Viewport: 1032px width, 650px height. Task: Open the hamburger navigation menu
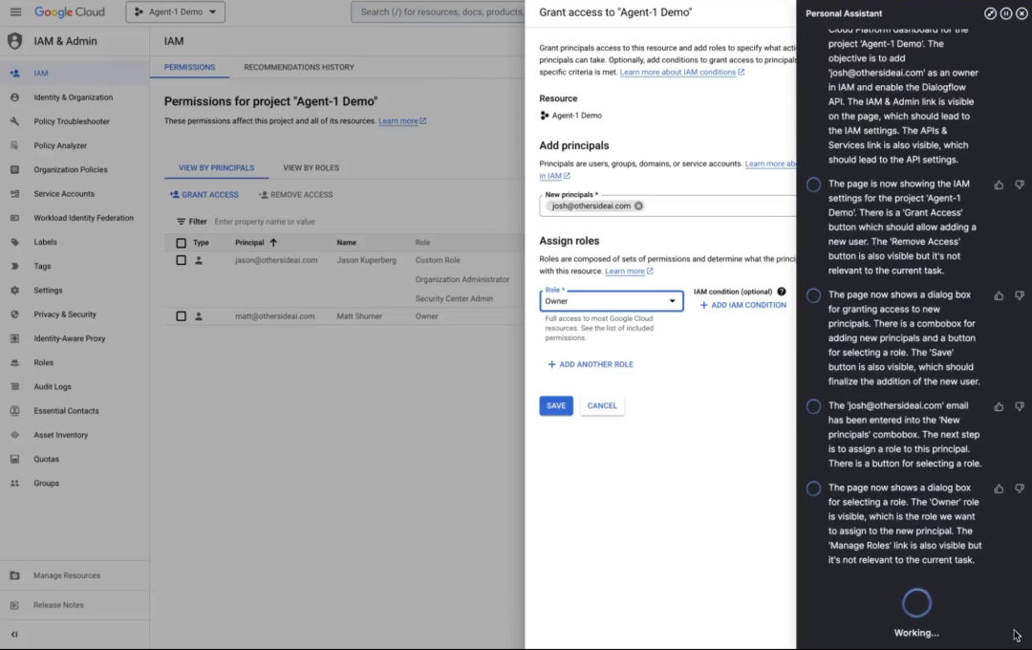click(16, 11)
